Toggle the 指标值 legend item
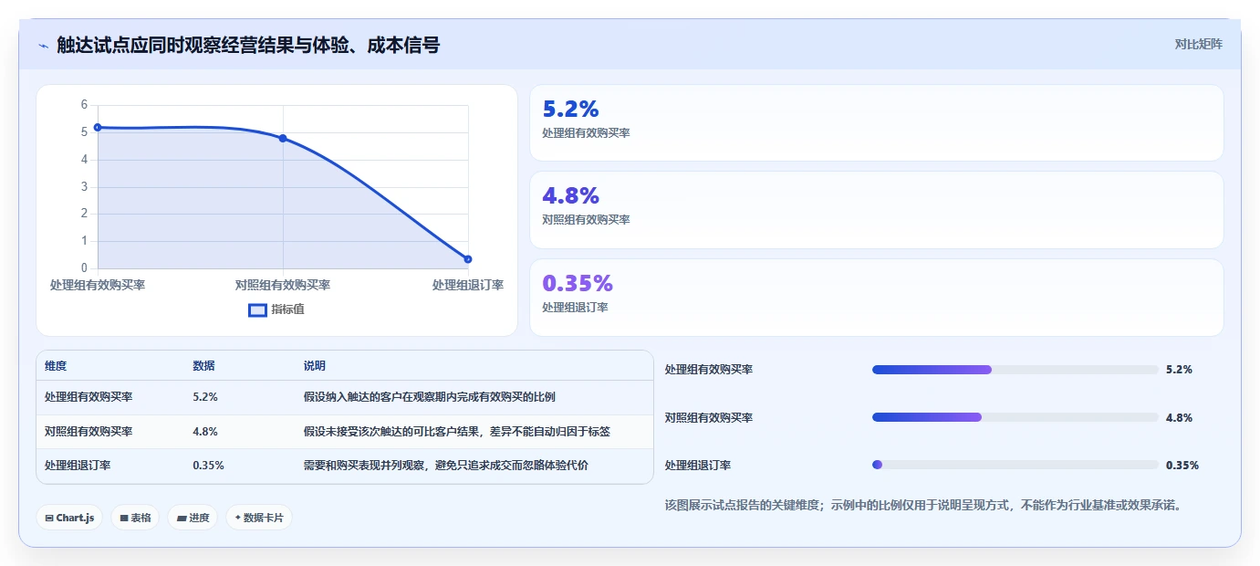This screenshot has height=566, width=1260. click(x=276, y=309)
